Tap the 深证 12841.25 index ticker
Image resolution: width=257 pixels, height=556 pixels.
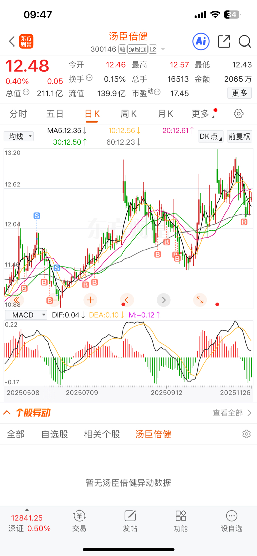pos(29,523)
